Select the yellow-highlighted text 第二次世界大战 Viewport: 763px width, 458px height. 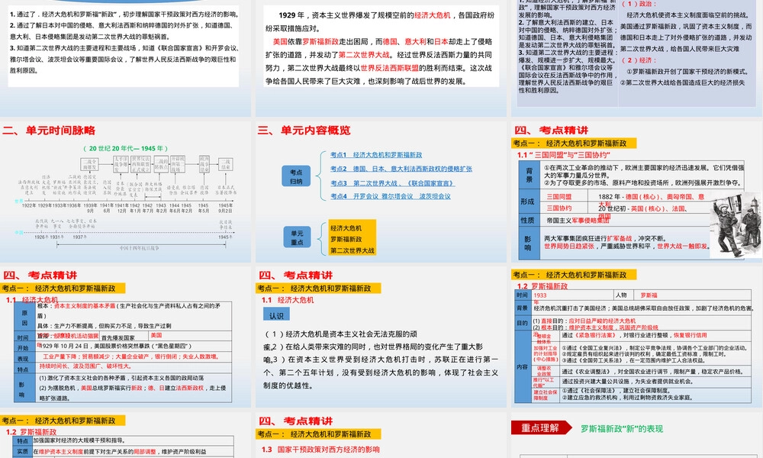pyautogui.click(x=353, y=250)
